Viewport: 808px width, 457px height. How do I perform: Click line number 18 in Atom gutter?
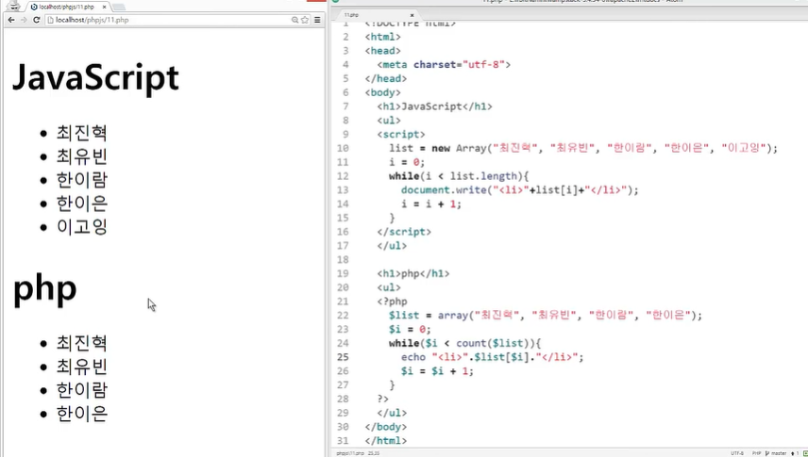[x=343, y=259]
